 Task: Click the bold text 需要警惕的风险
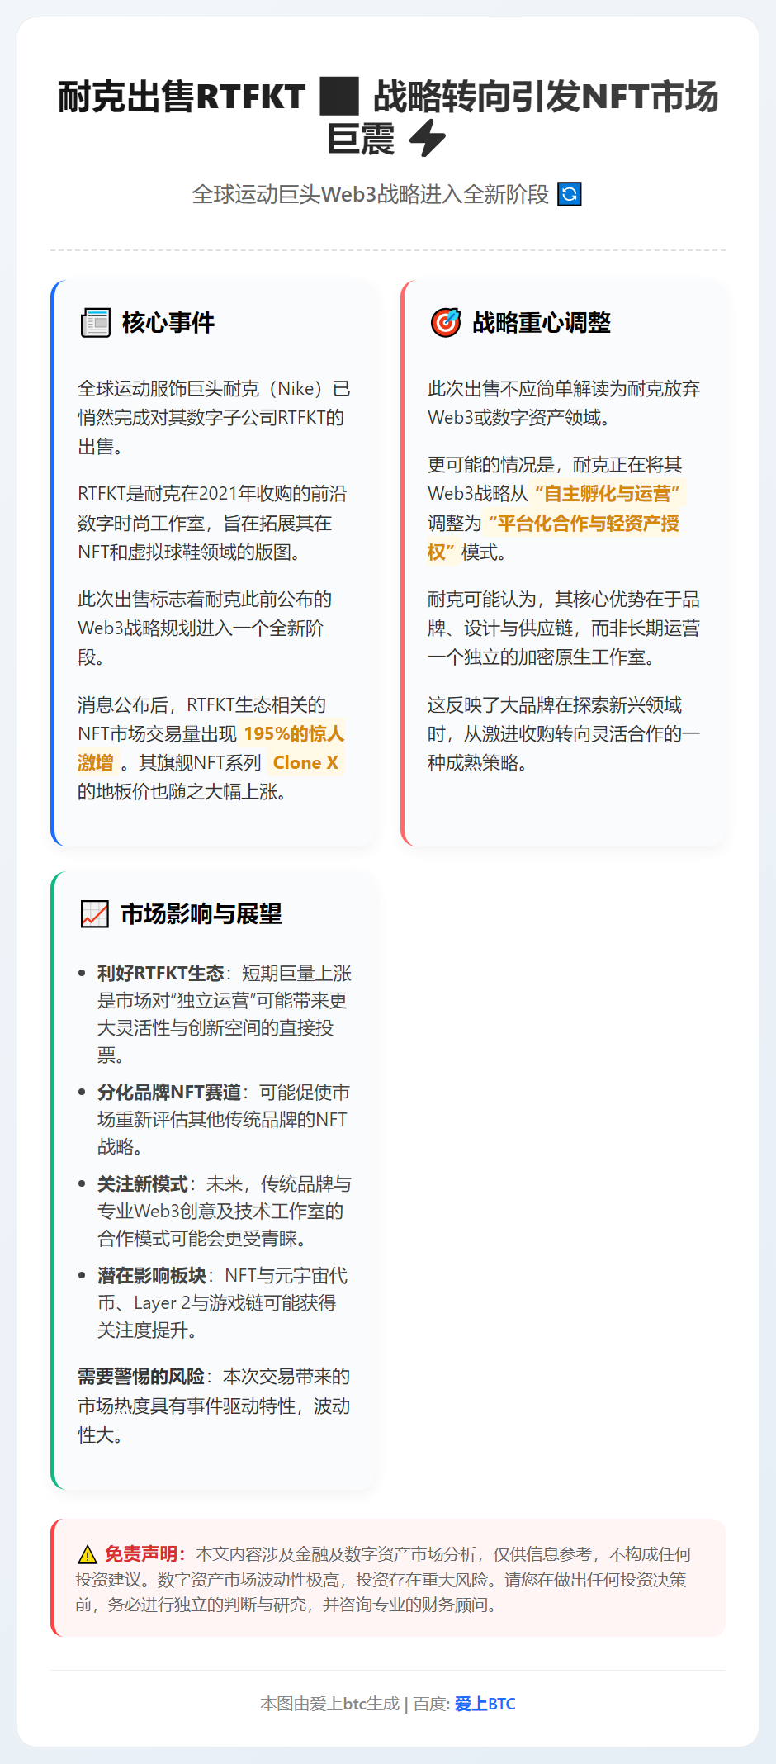tap(141, 1377)
